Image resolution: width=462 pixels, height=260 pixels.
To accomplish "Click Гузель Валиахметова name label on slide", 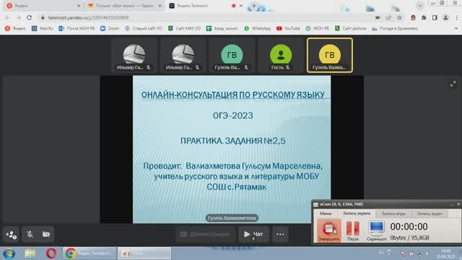I will [232, 218].
